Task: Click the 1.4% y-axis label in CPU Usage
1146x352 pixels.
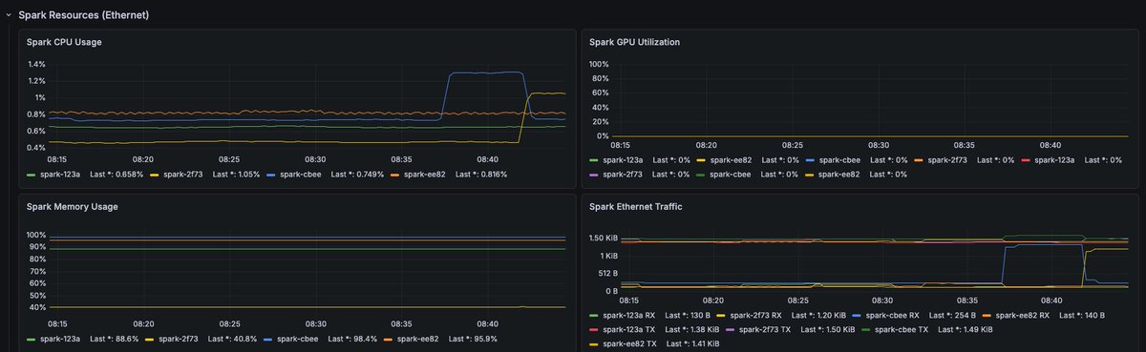Action: (35, 64)
